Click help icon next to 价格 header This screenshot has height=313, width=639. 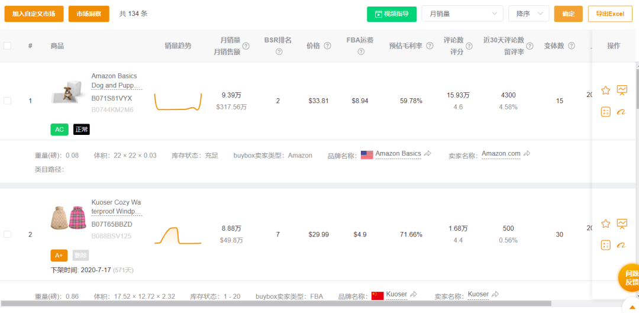(327, 46)
